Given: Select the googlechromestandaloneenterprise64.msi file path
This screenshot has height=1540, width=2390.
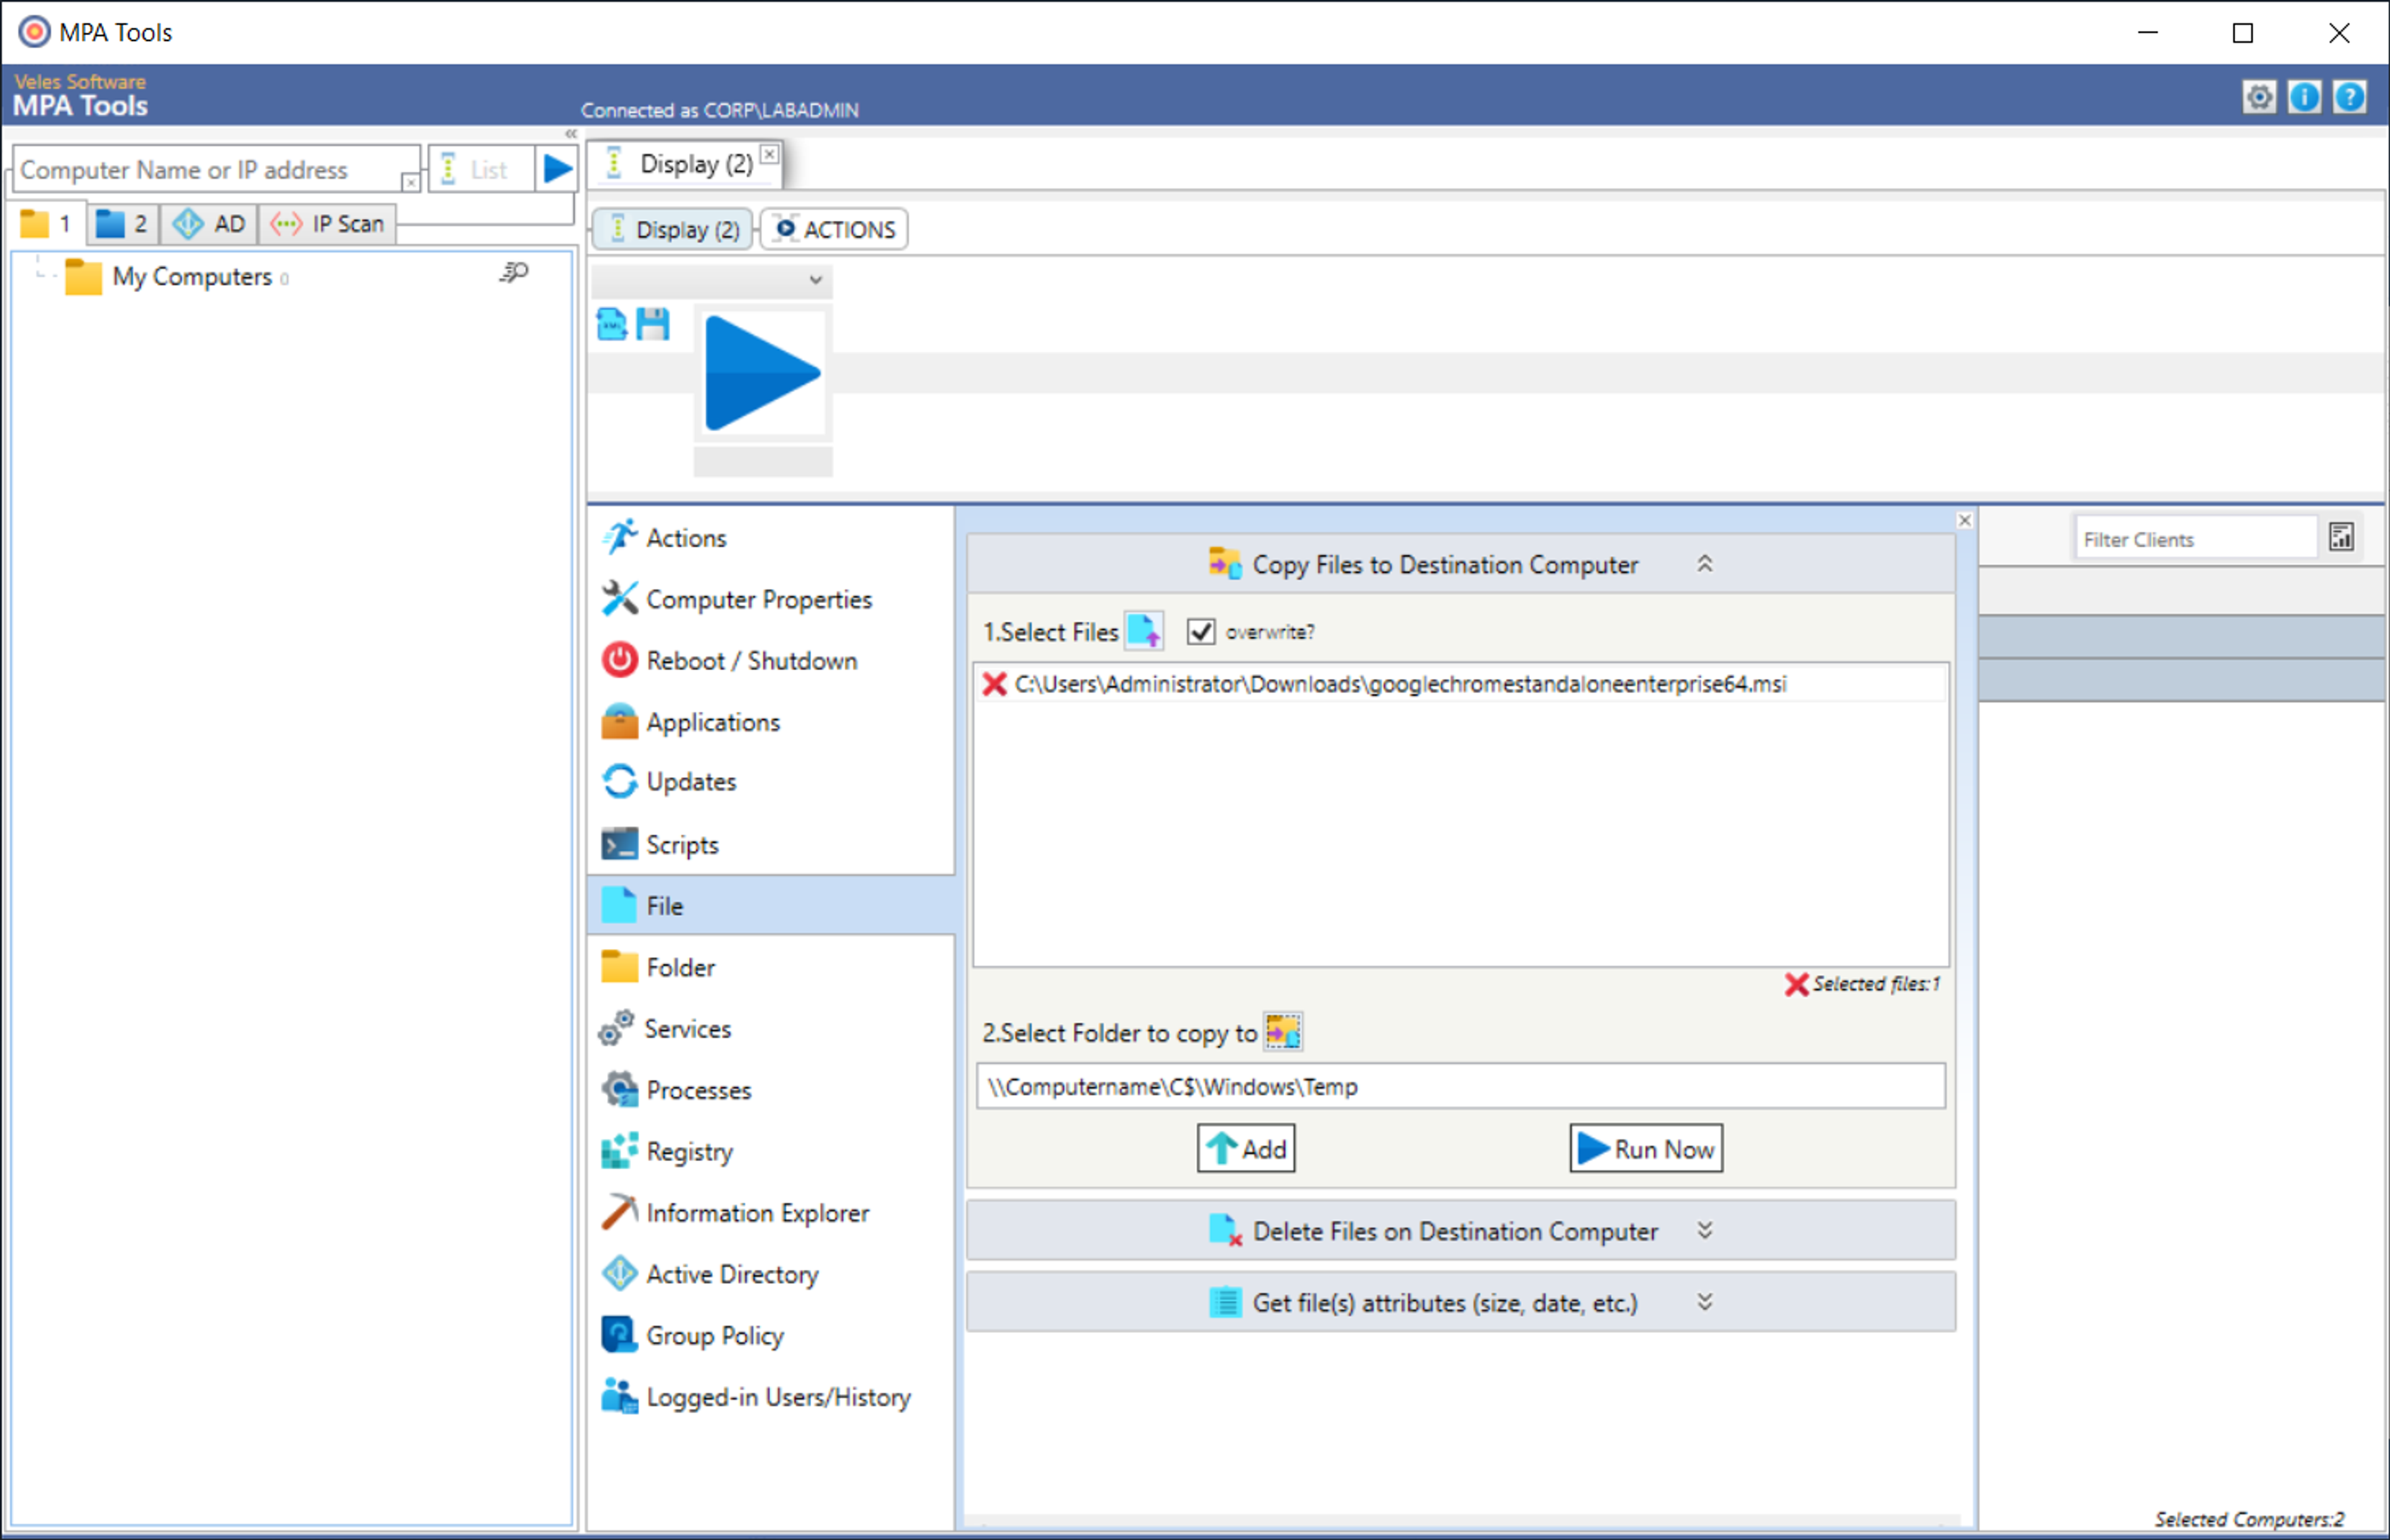Looking at the screenshot, I should tap(1400, 684).
